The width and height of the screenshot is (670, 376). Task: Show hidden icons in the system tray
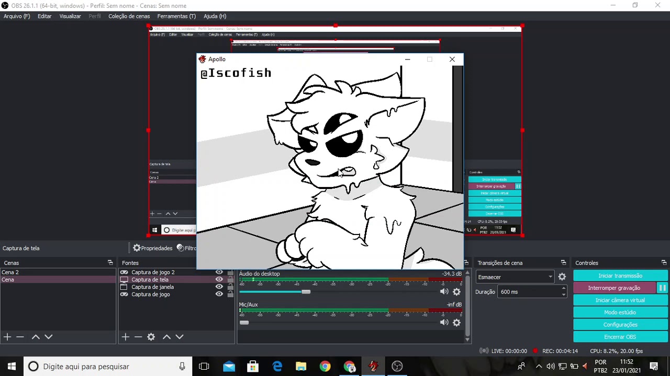click(539, 366)
